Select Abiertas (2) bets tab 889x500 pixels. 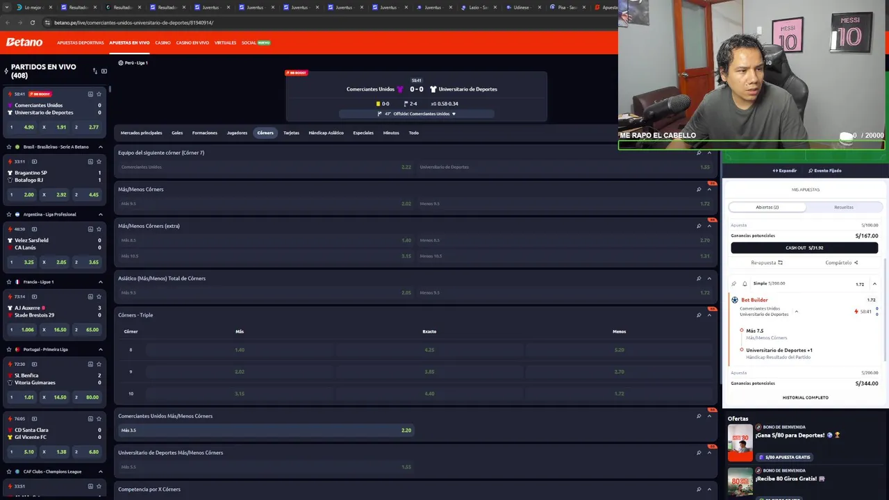(x=767, y=207)
